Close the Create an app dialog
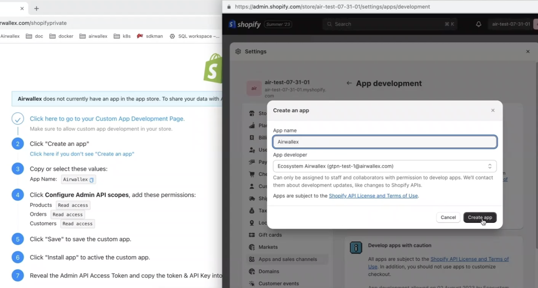Screen dimensions: 538x288 click(493, 111)
